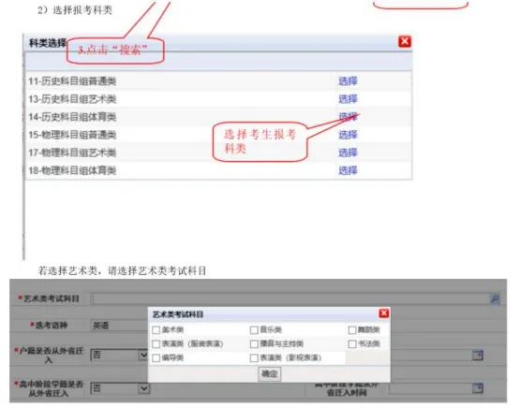Focus the 高中阶段学籍从外省迁入时间 date field
Screen dimensions: 520x408
430,388
